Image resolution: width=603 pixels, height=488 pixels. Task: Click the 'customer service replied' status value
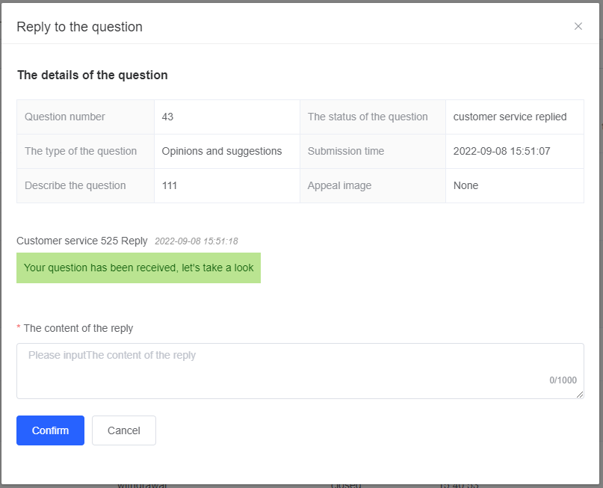(x=510, y=117)
